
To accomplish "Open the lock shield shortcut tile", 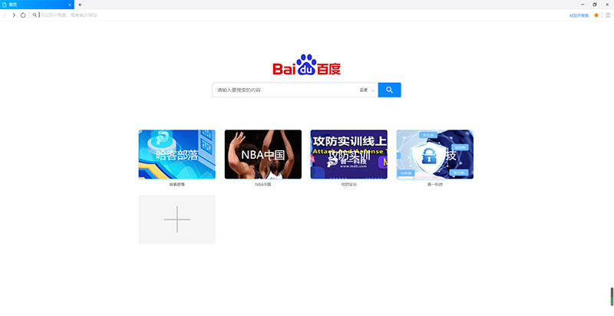I will 435,154.
